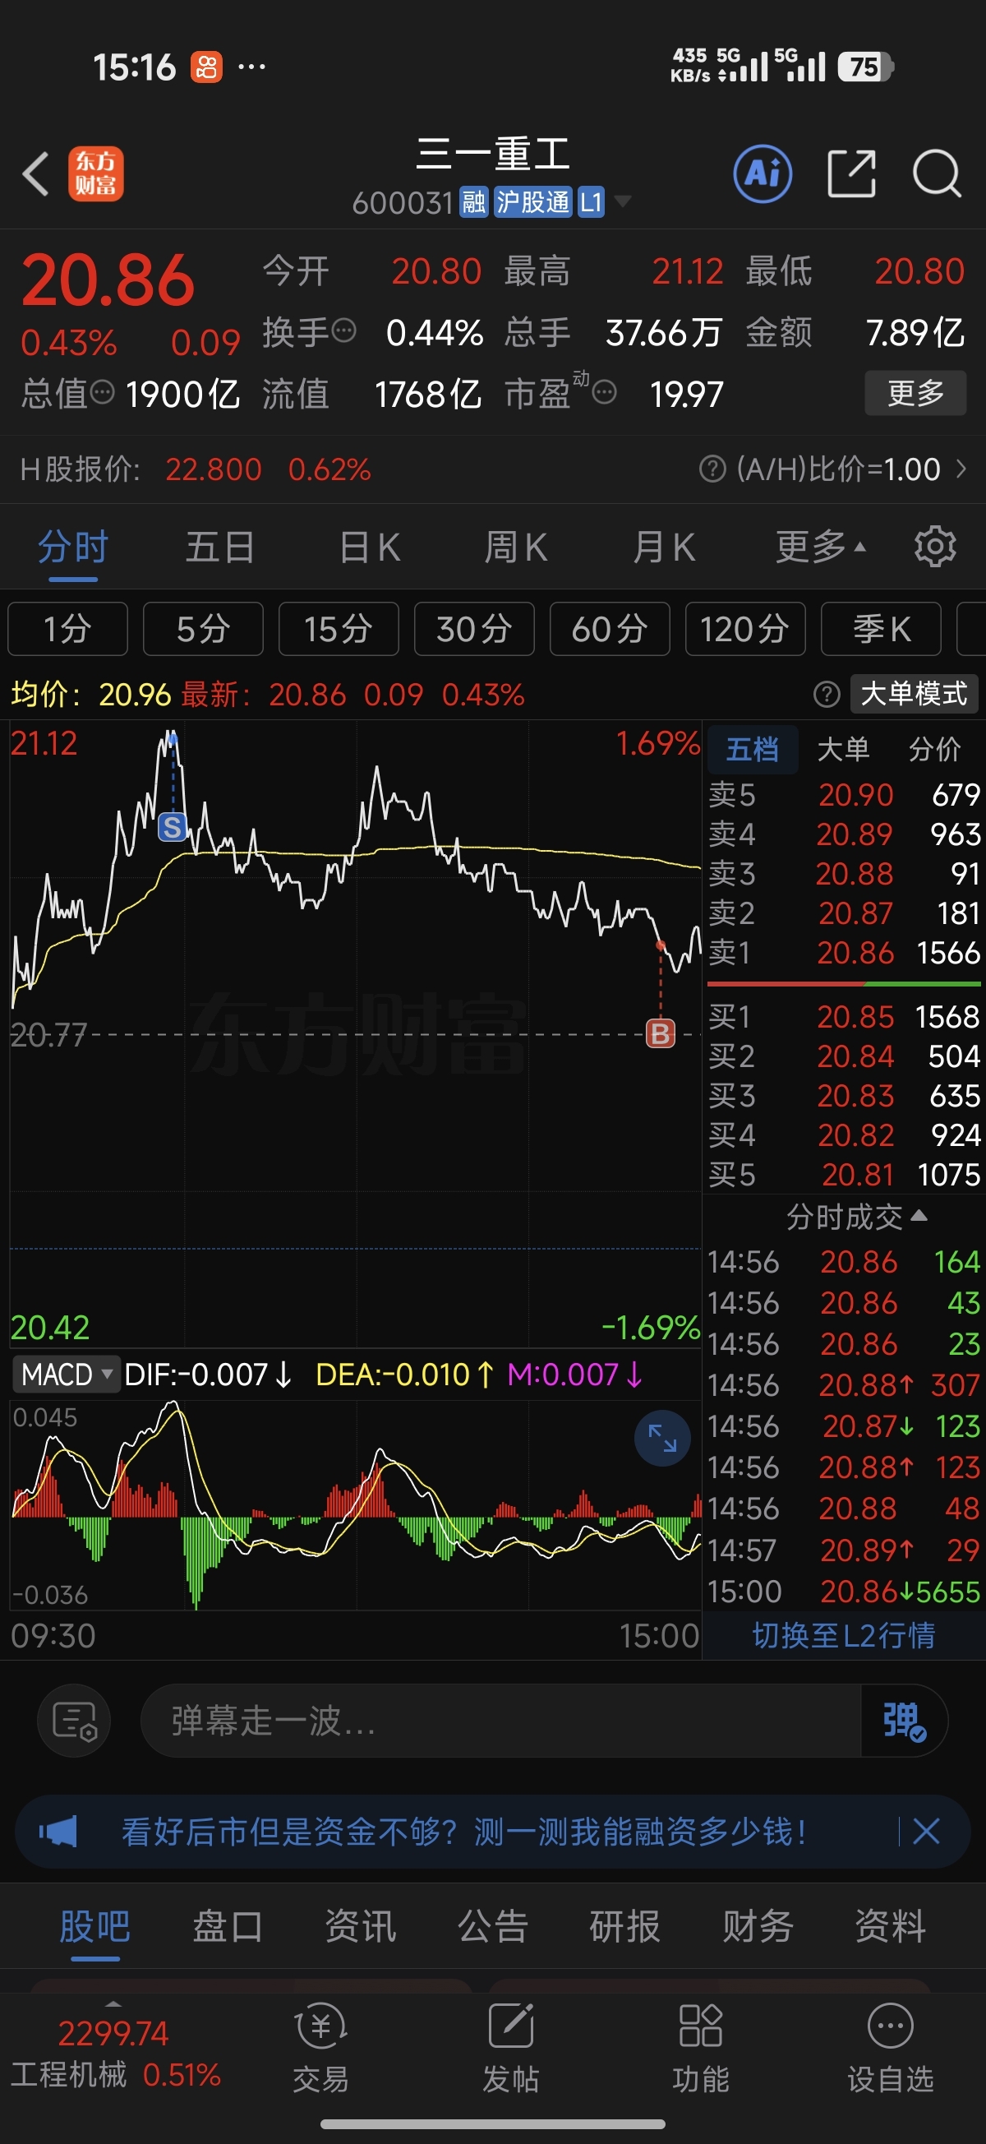Tap the L1 quote level tag
986x2144 pixels.
(x=591, y=202)
